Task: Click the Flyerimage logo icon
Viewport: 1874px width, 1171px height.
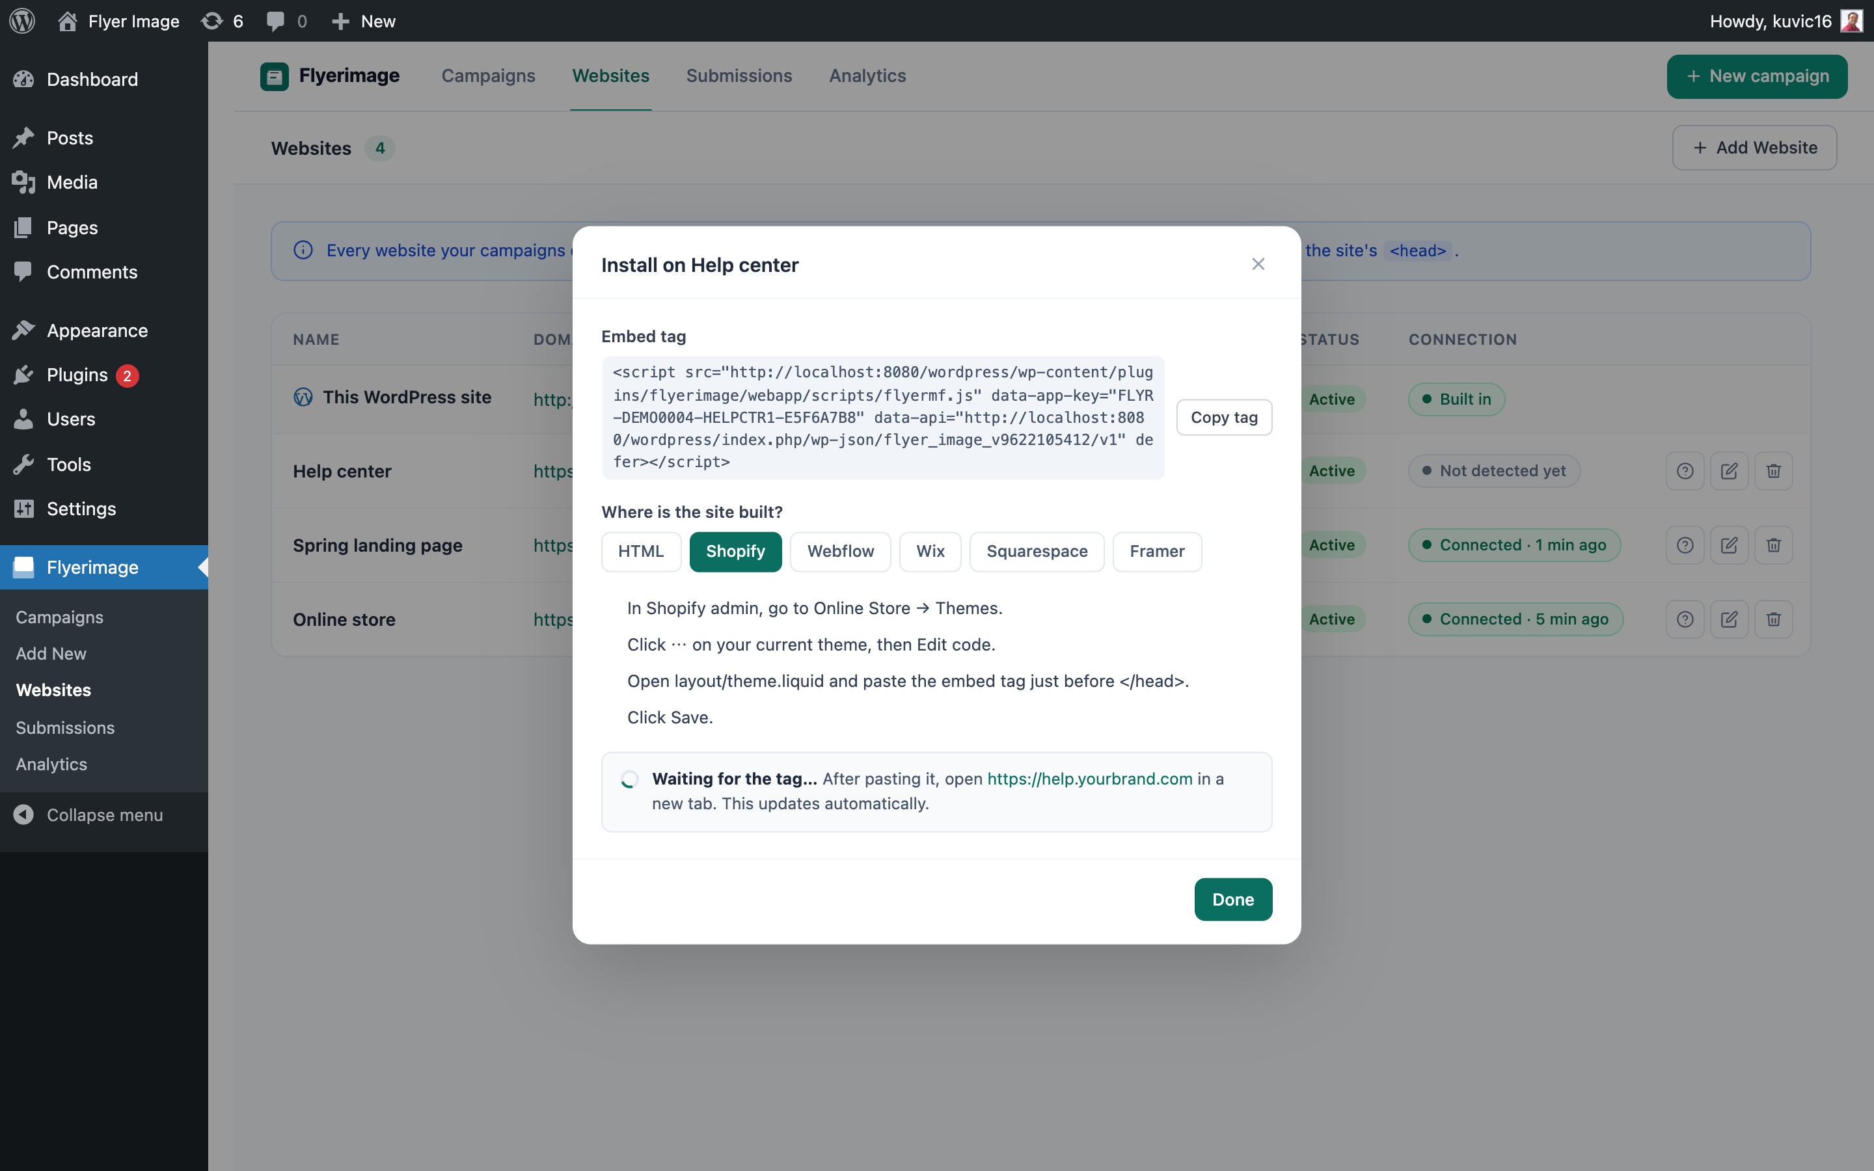Action: [x=274, y=77]
